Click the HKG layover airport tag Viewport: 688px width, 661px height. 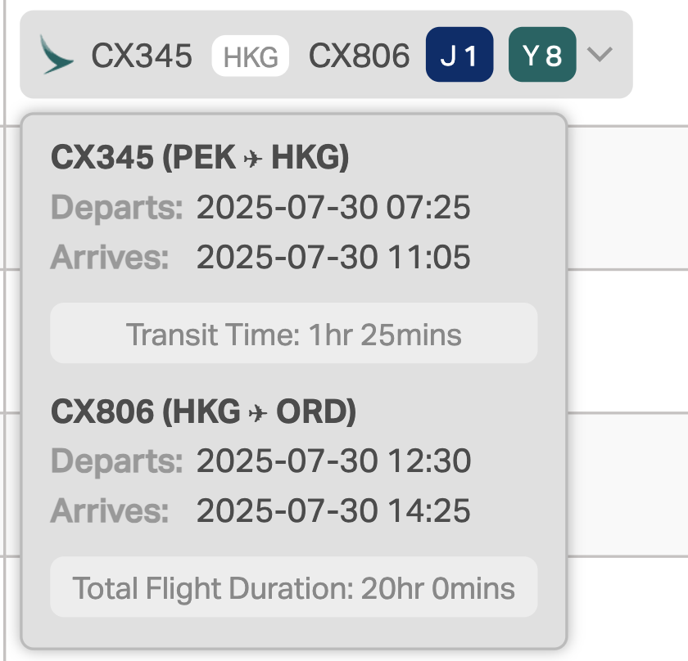pyautogui.click(x=250, y=56)
